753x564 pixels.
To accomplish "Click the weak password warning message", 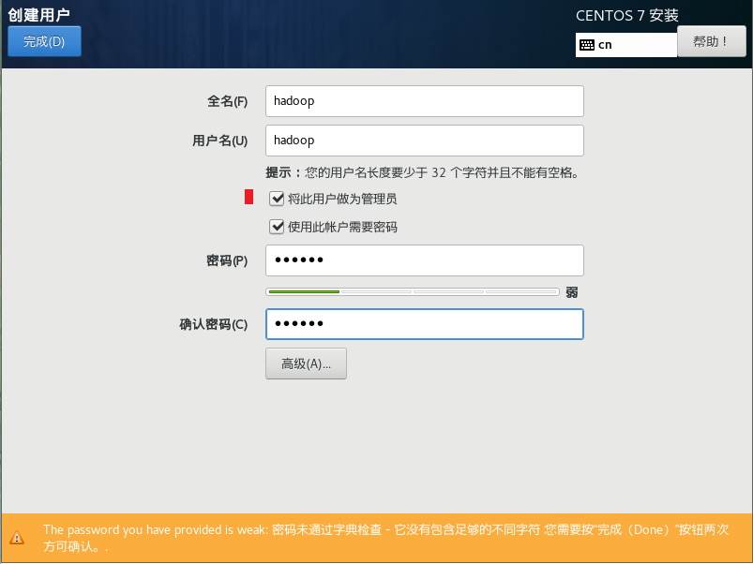I will [386, 538].
